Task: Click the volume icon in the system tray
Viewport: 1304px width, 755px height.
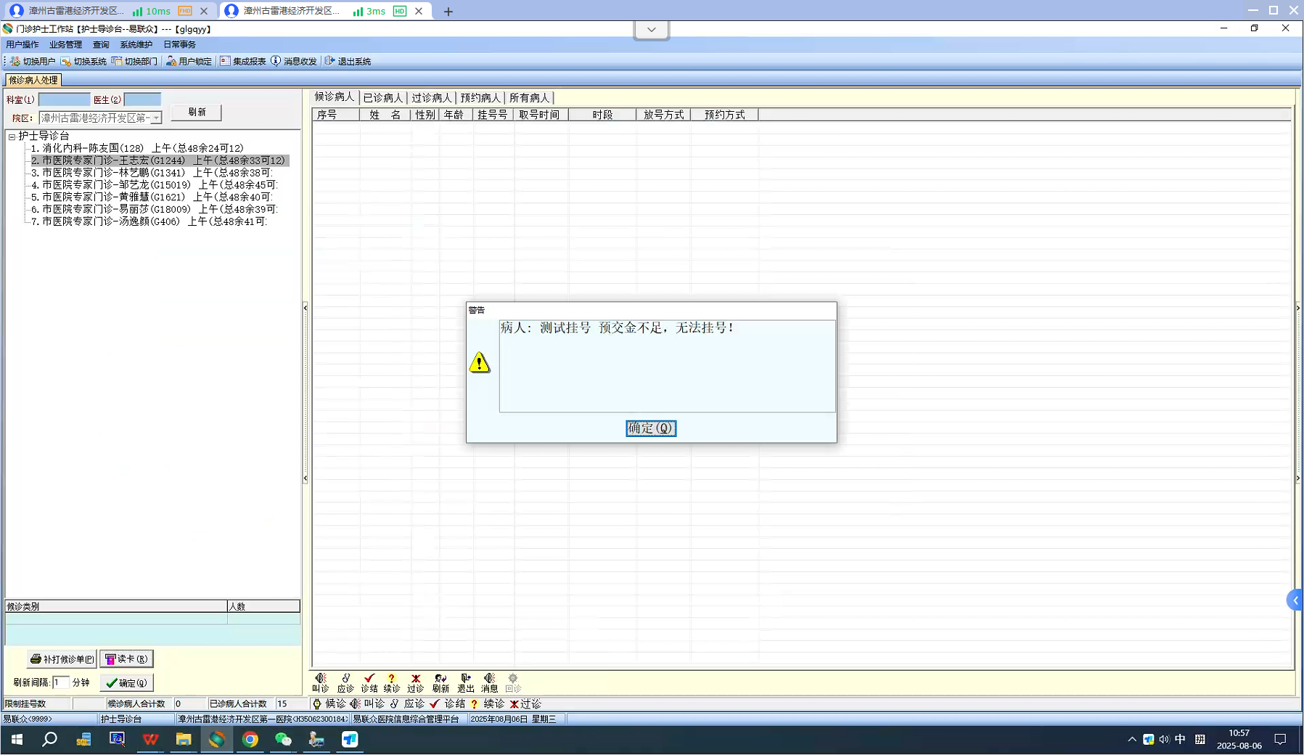Action: coord(1164,739)
